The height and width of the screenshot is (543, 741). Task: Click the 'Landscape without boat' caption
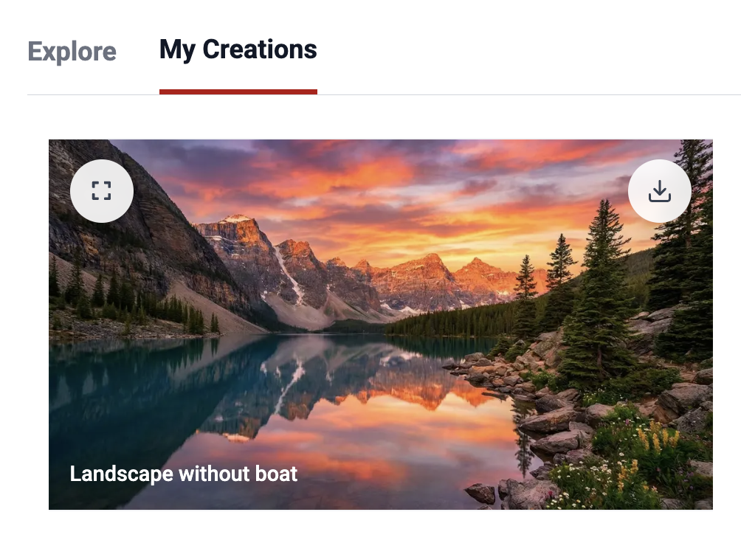point(183,474)
